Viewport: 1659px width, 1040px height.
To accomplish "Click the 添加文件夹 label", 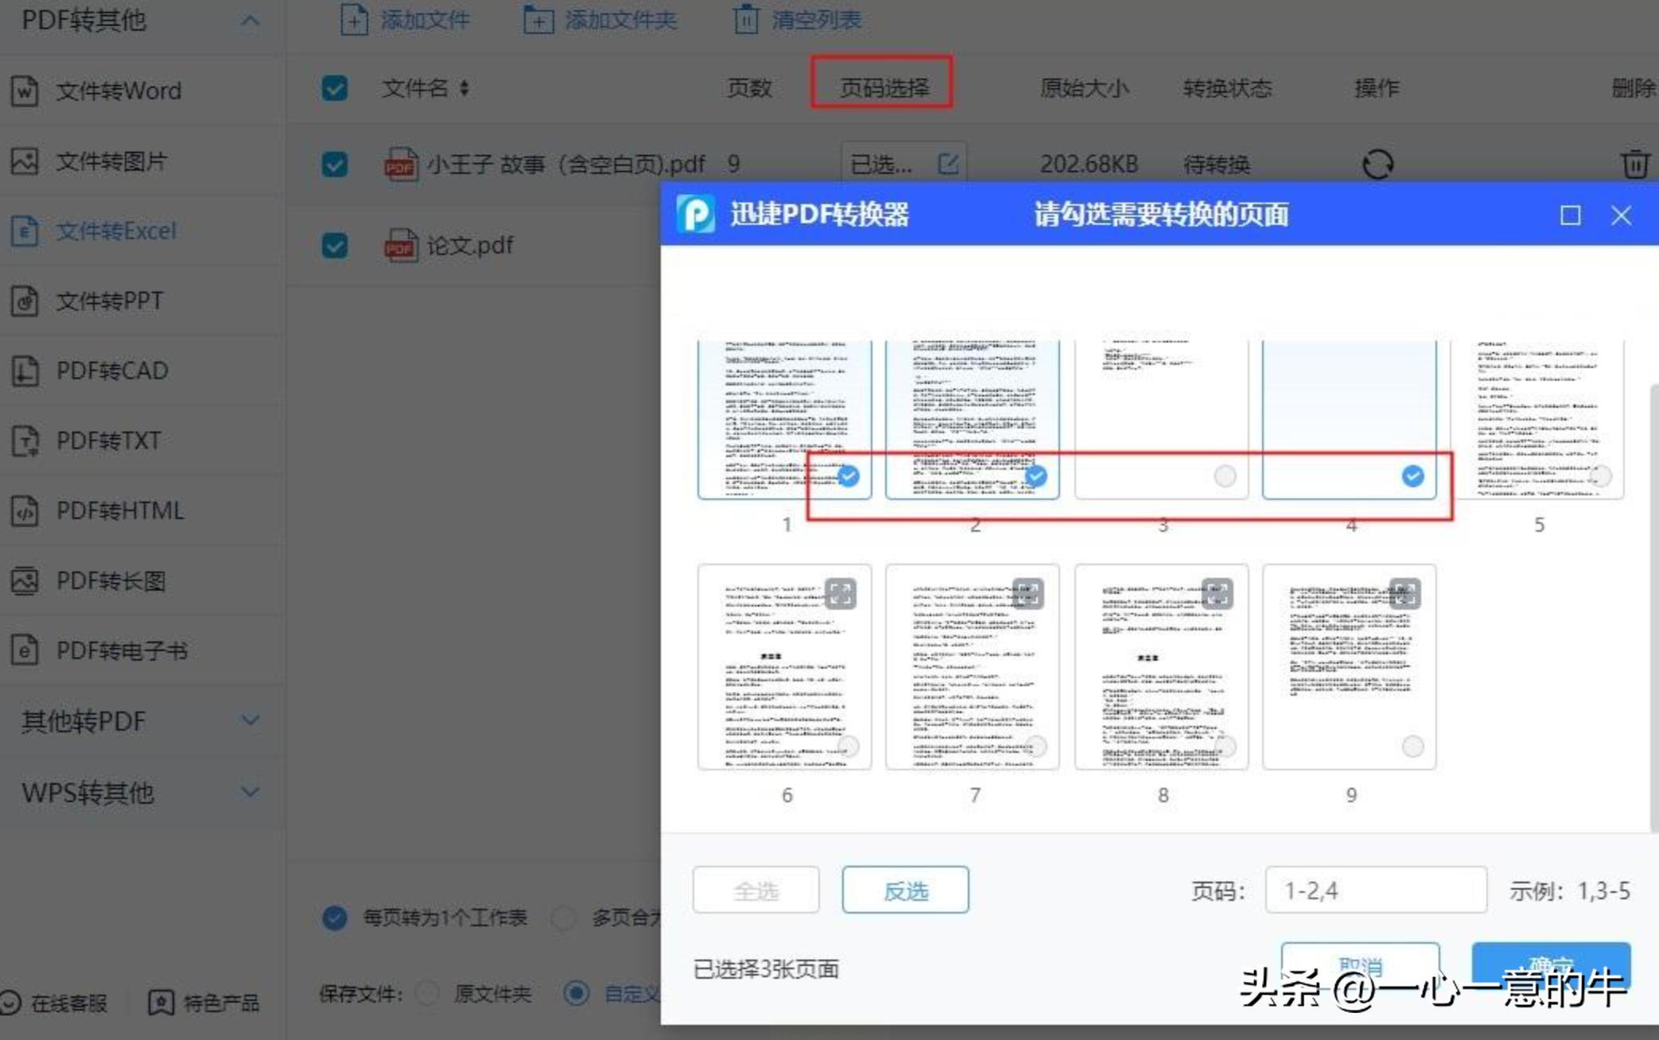I will click(x=620, y=20).
